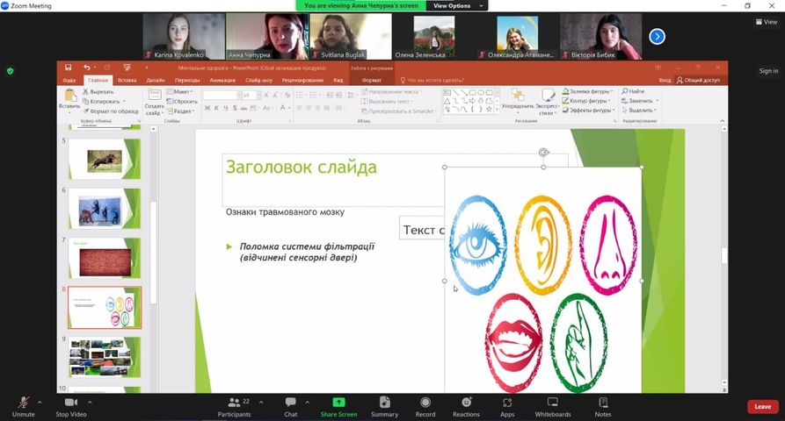
Task: Expand video options arrow beside Stop Video
Action: pyautogui.click(x=91, y=403)
